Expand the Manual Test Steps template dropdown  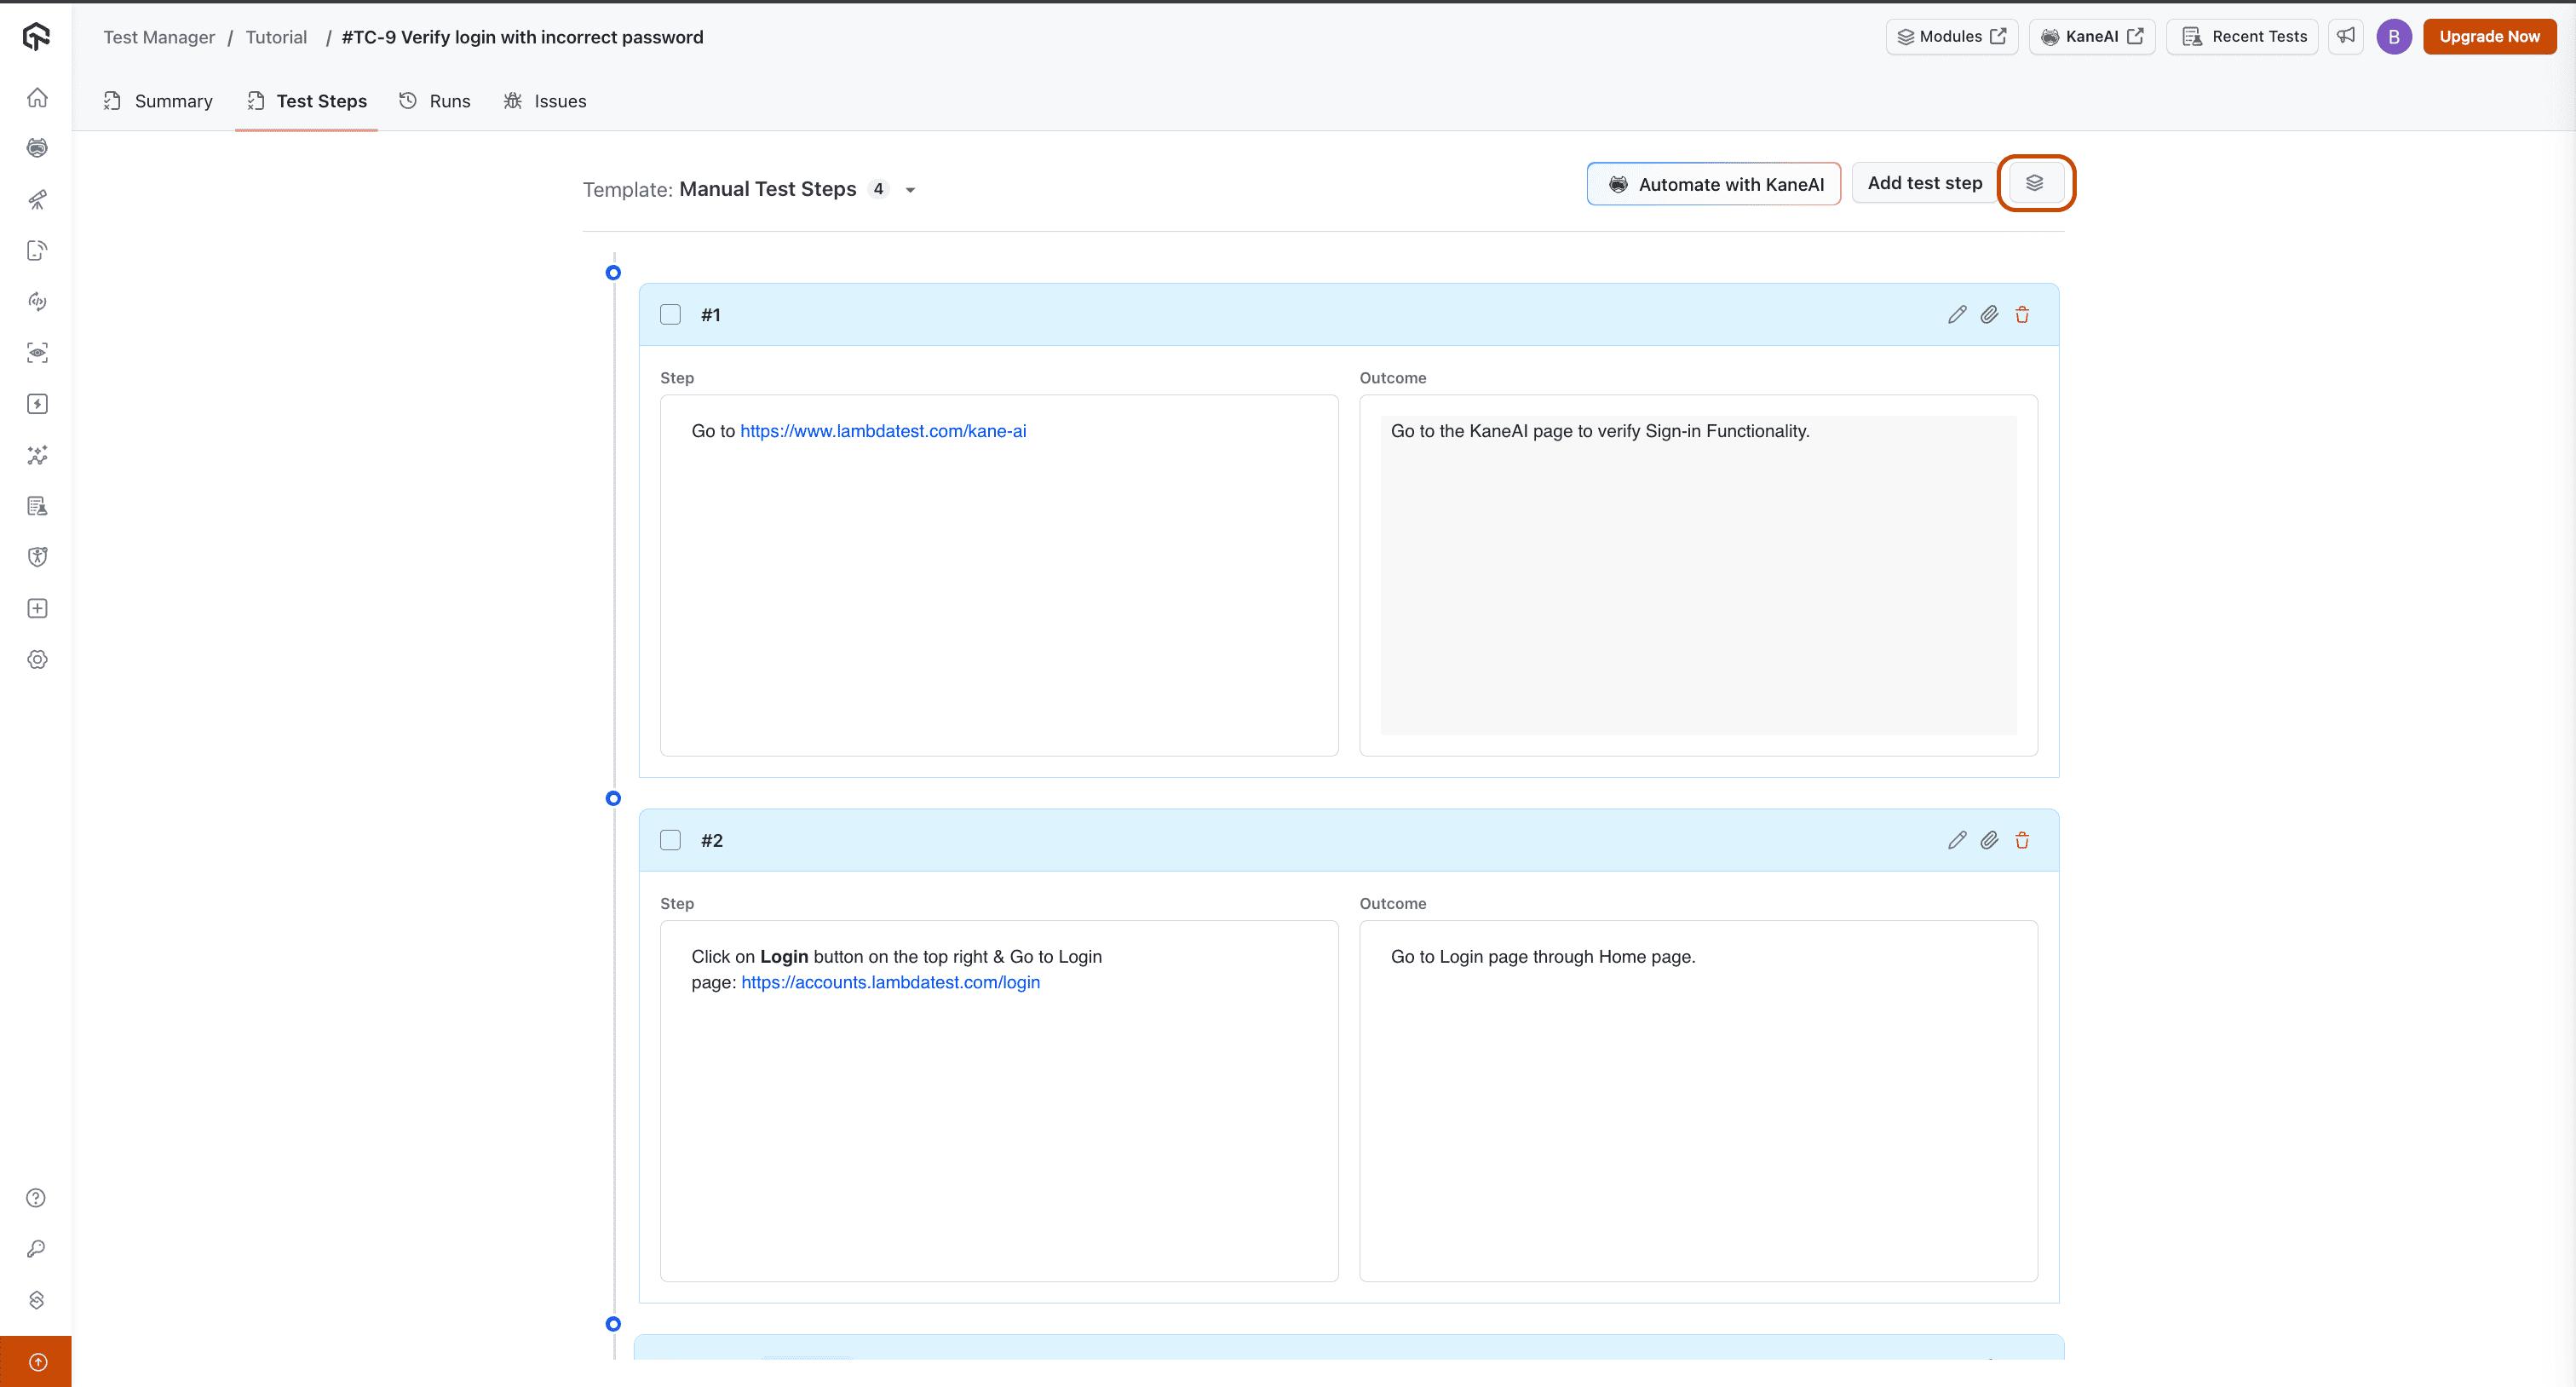(910, 190)
